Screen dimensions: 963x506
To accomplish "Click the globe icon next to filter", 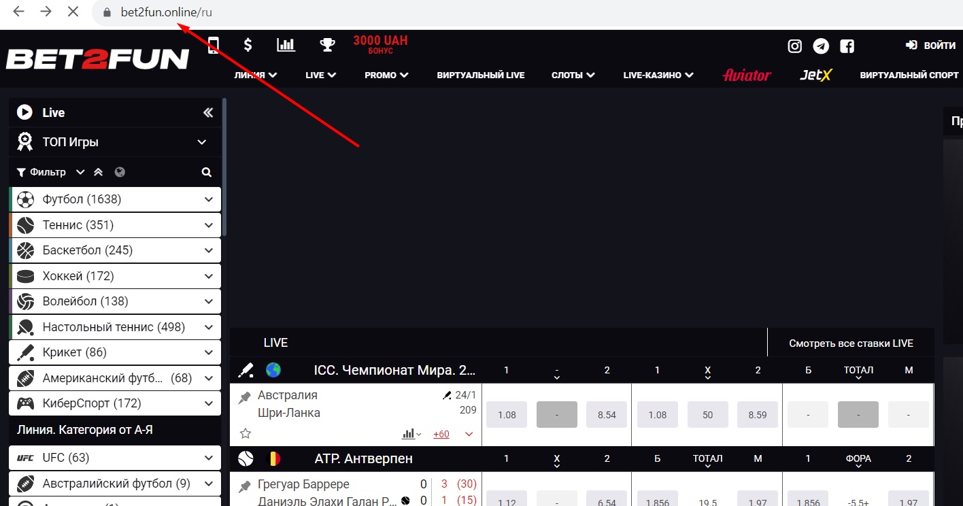I will tap(120, 172).
